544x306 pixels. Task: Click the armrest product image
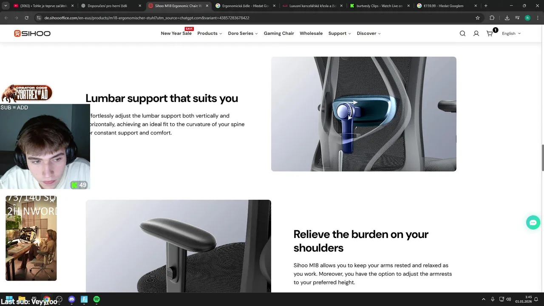tap(178, 246)
